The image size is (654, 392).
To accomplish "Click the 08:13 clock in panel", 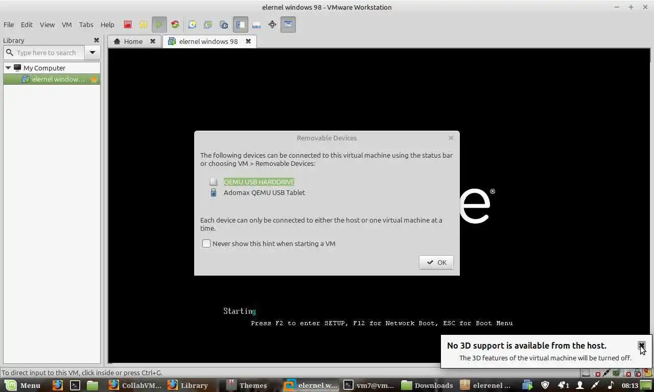I will pos(630,385).
